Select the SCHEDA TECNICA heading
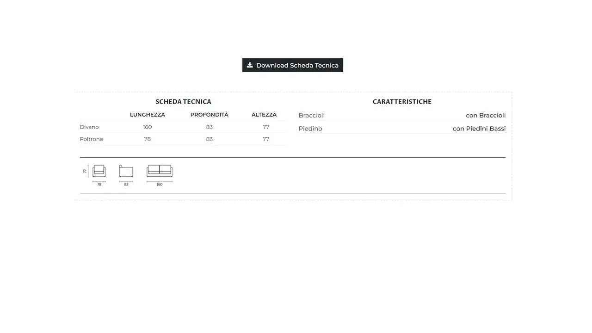Screen dimensions: 592x333 (183, 102)
